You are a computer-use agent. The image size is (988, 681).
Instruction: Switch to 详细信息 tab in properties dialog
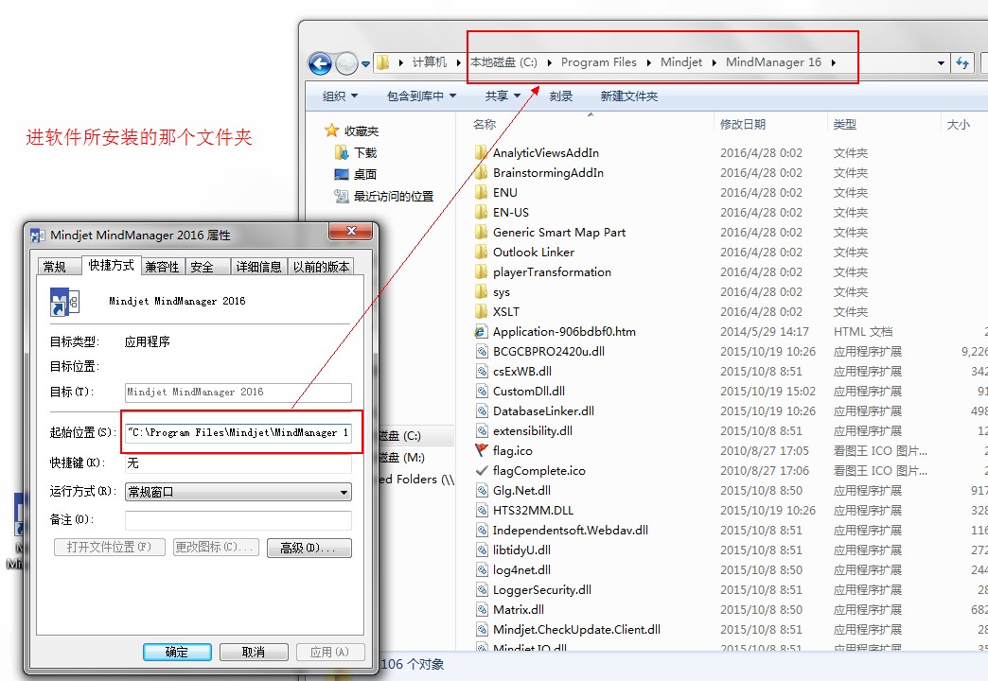pos(259,267)
